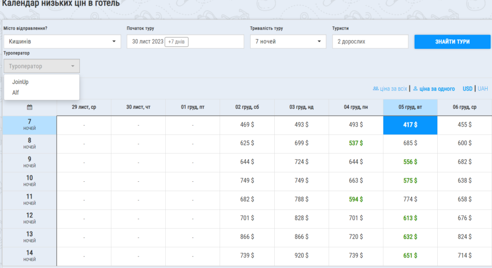
Task: Switch pricing to 'ціна за всіх'
Action: 393,89
